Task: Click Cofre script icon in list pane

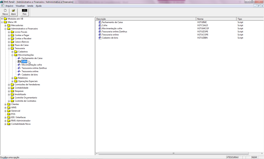Action: point(100,25)
